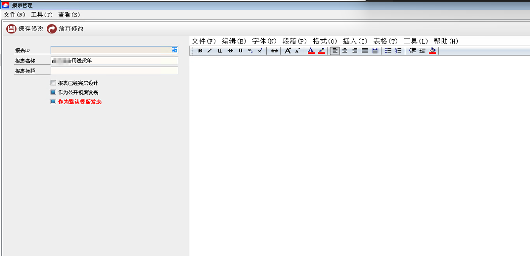This screenshot has width=530, height=256.
Task: Decrease font size
Action: click(298, 51)
